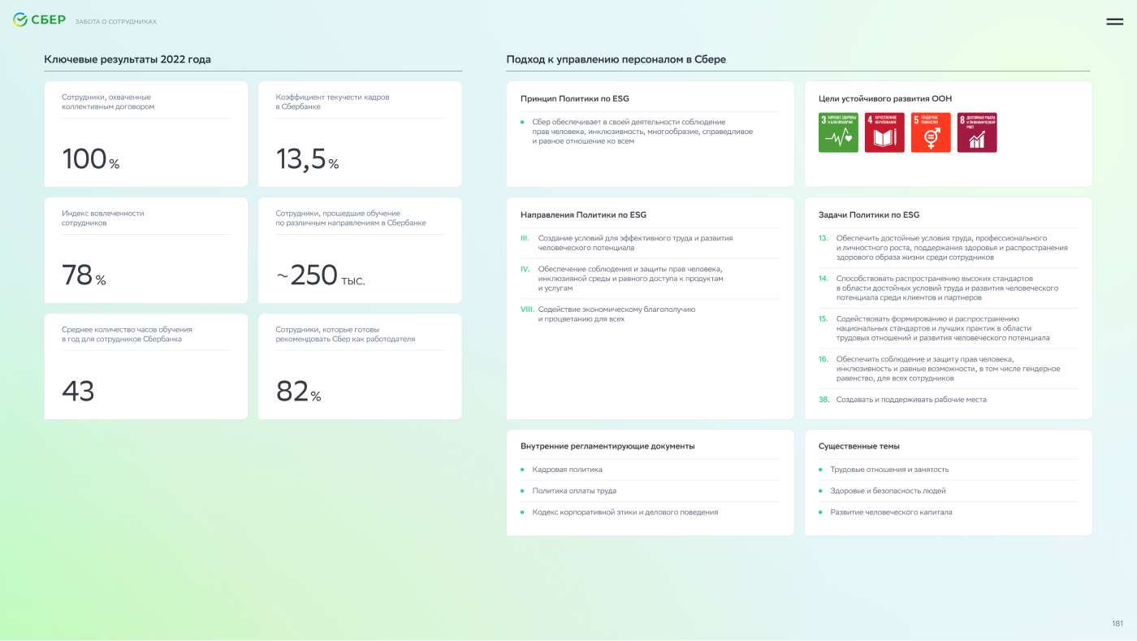Click the 'Задачи Политики по ESG' title

(x=869, y=214)
